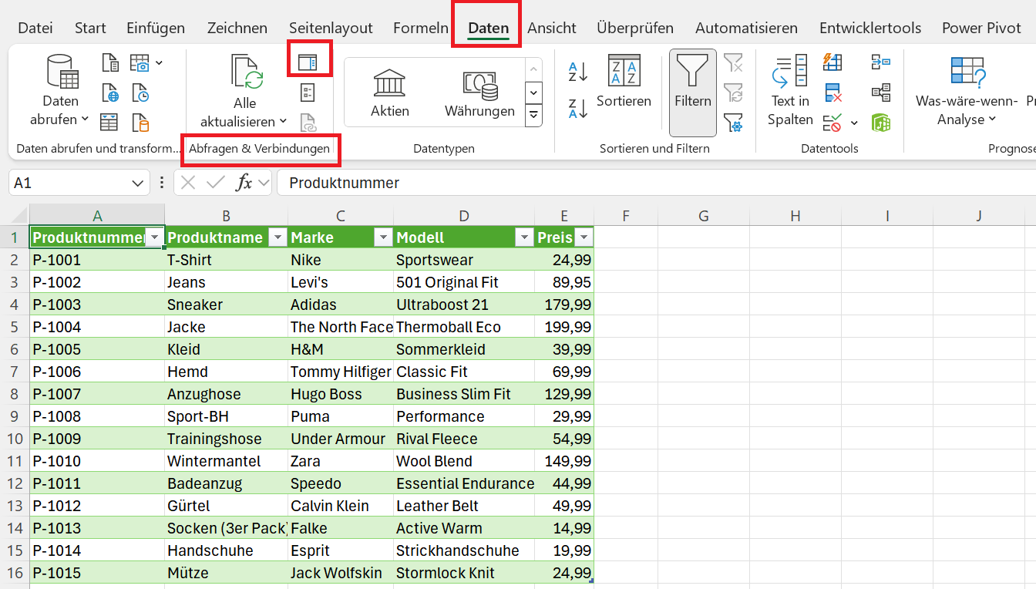
Task: Click the Data Validation icon
Action: [832, 123]
